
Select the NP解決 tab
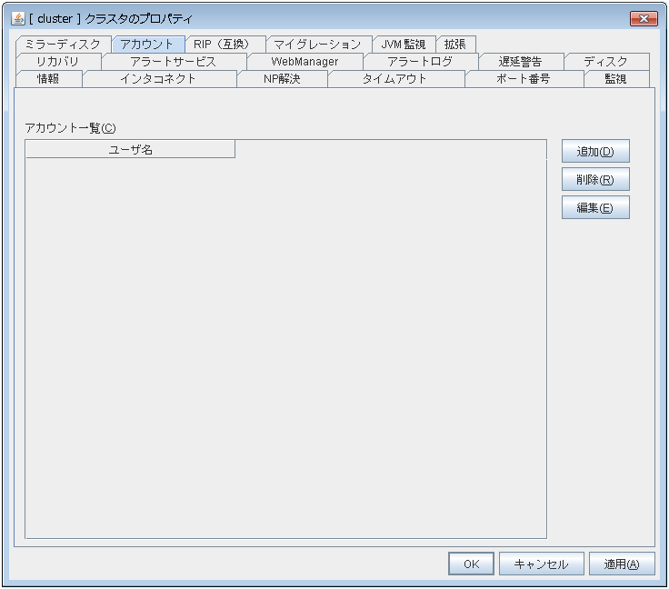pos(282,78)
